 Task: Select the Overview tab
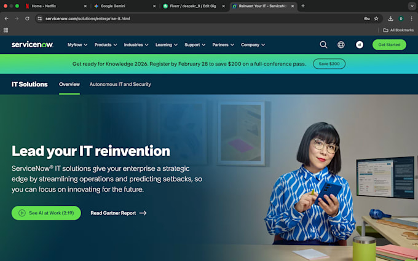point(69,84)
